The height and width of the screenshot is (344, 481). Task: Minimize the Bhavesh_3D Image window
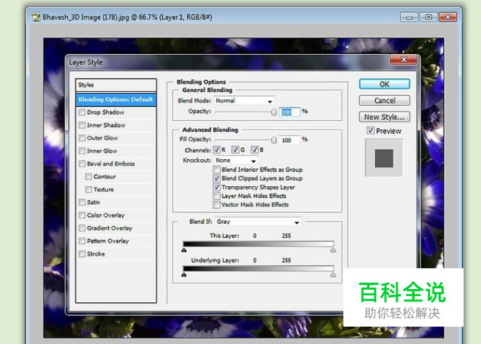point(409,17)
